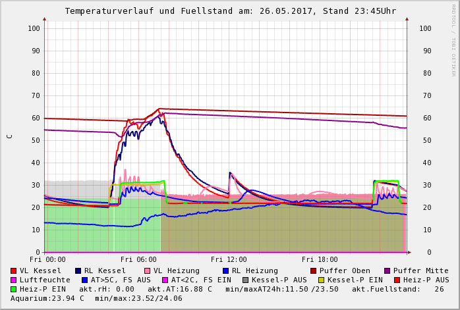Click the blue RL Heizung legend swatch
Viewport: 460px width, 310px height.
tap(226, 271)
